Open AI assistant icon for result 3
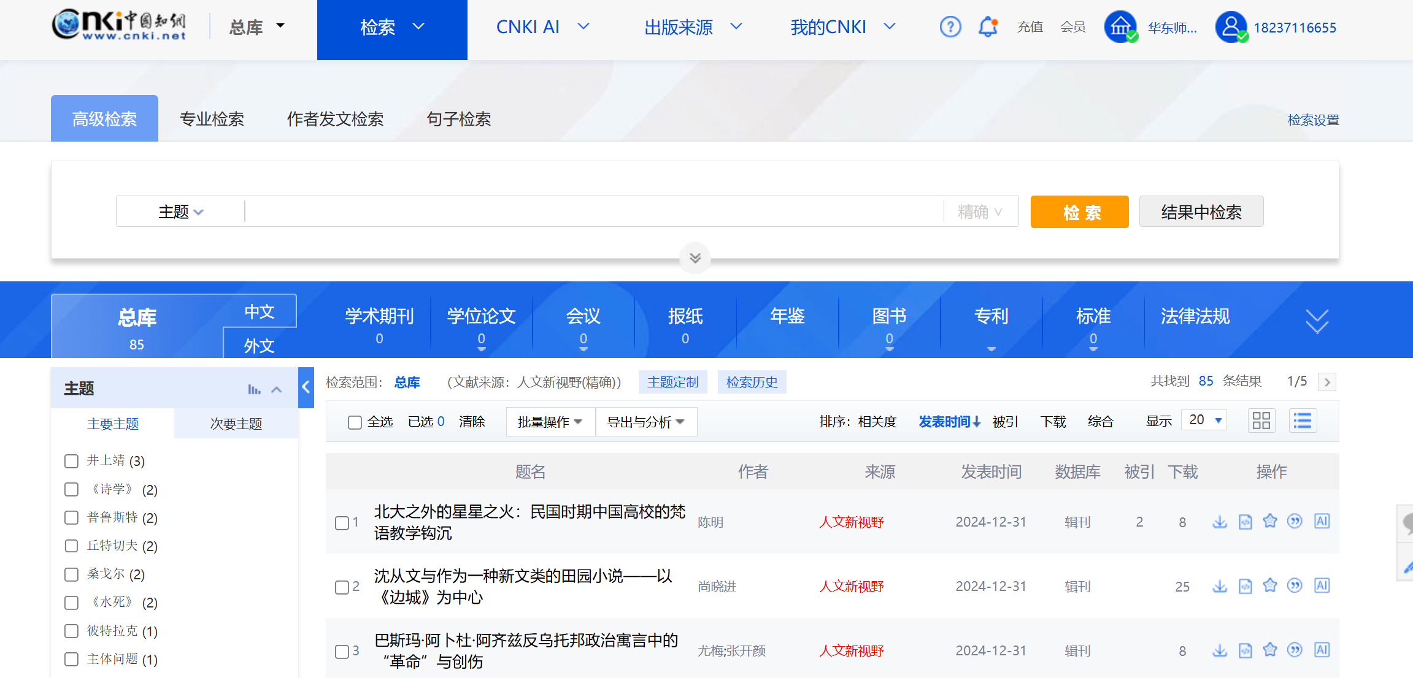 coord(1322,650)
